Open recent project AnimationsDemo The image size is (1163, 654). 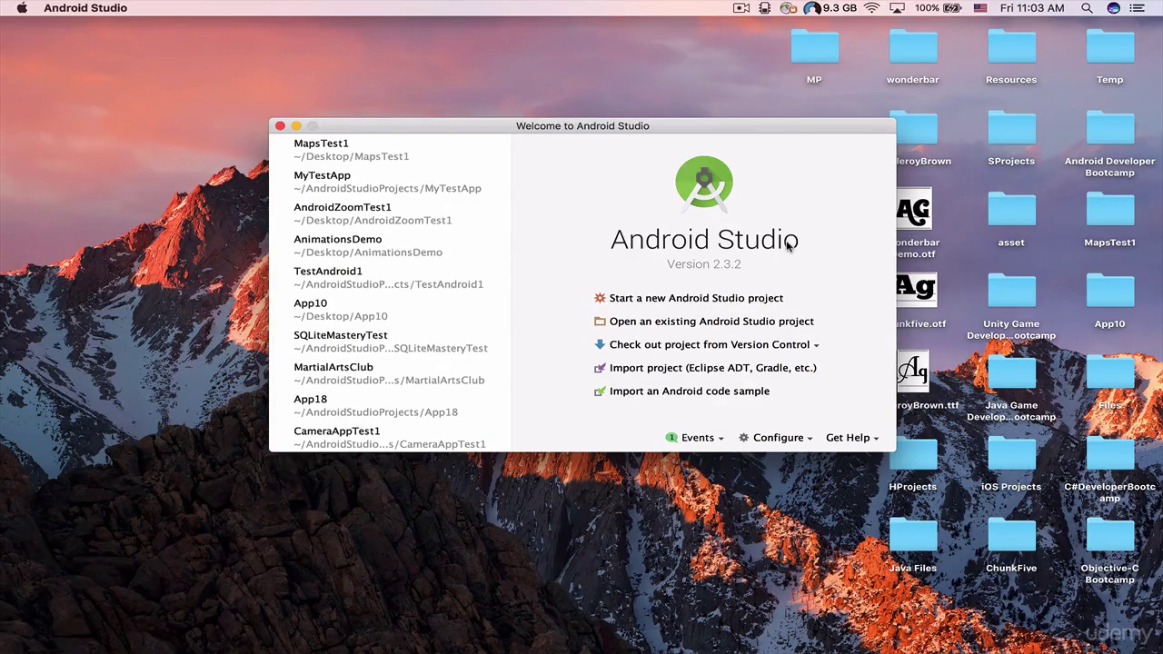click(x=391, y=245)
